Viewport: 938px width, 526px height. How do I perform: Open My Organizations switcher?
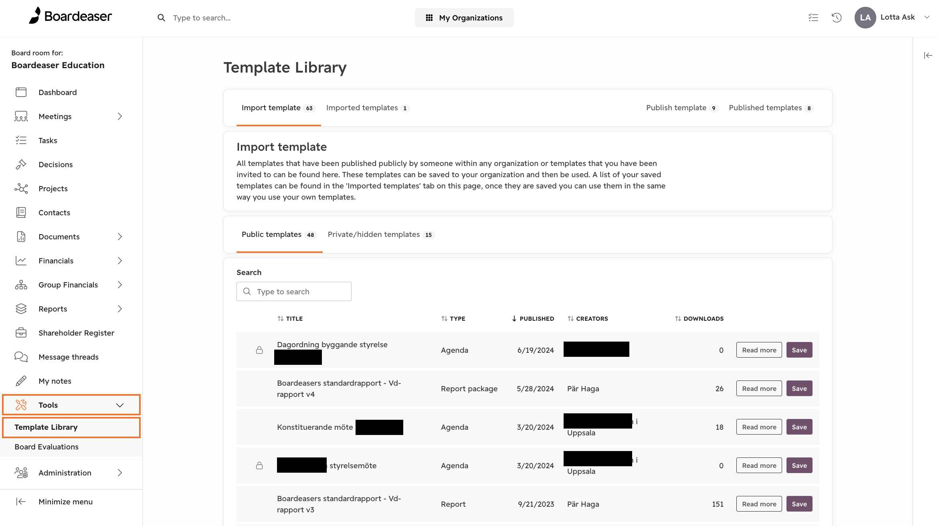click(x=464, y=18)
